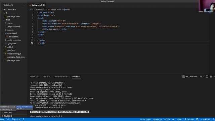Select the zsh - evalution2 terminal
Screen dimensions: 215x121
click(190, 77)
